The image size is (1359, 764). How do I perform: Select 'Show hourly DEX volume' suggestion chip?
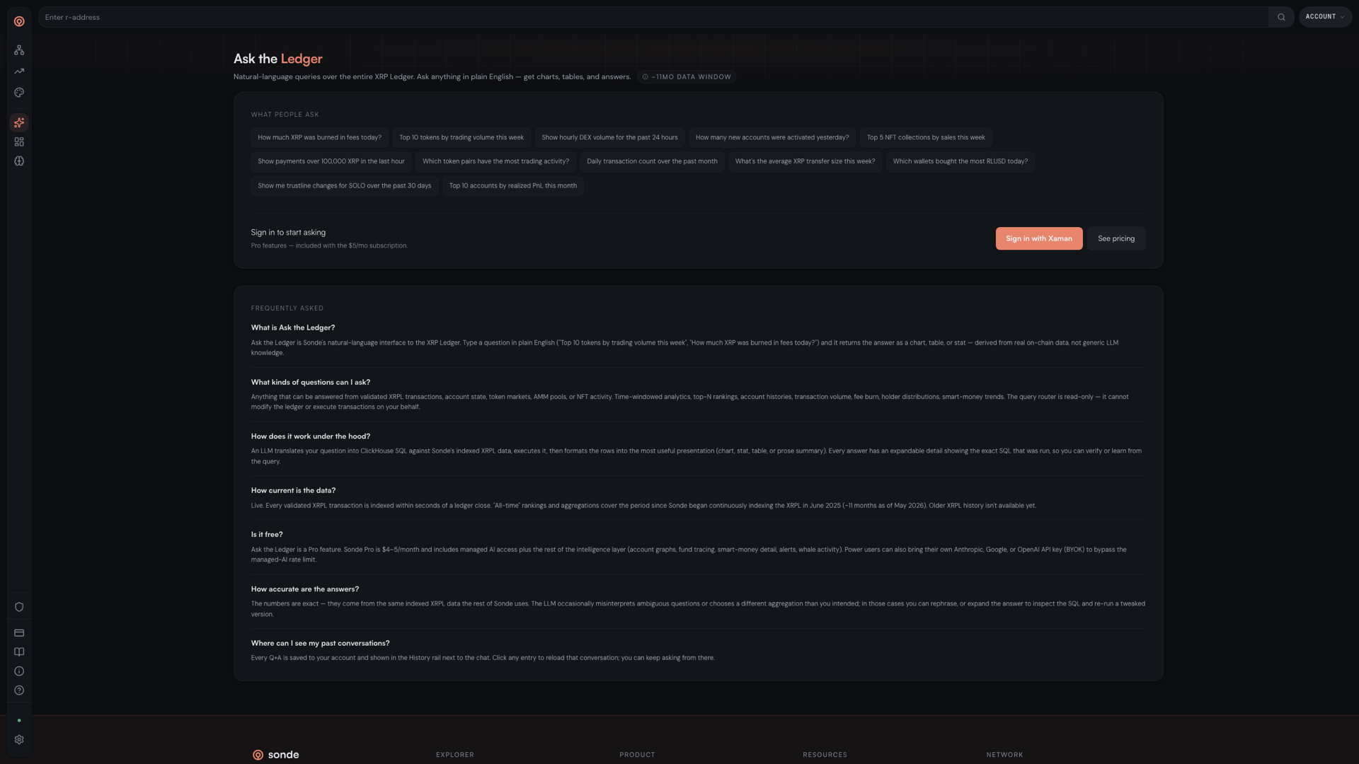[609, 137]
